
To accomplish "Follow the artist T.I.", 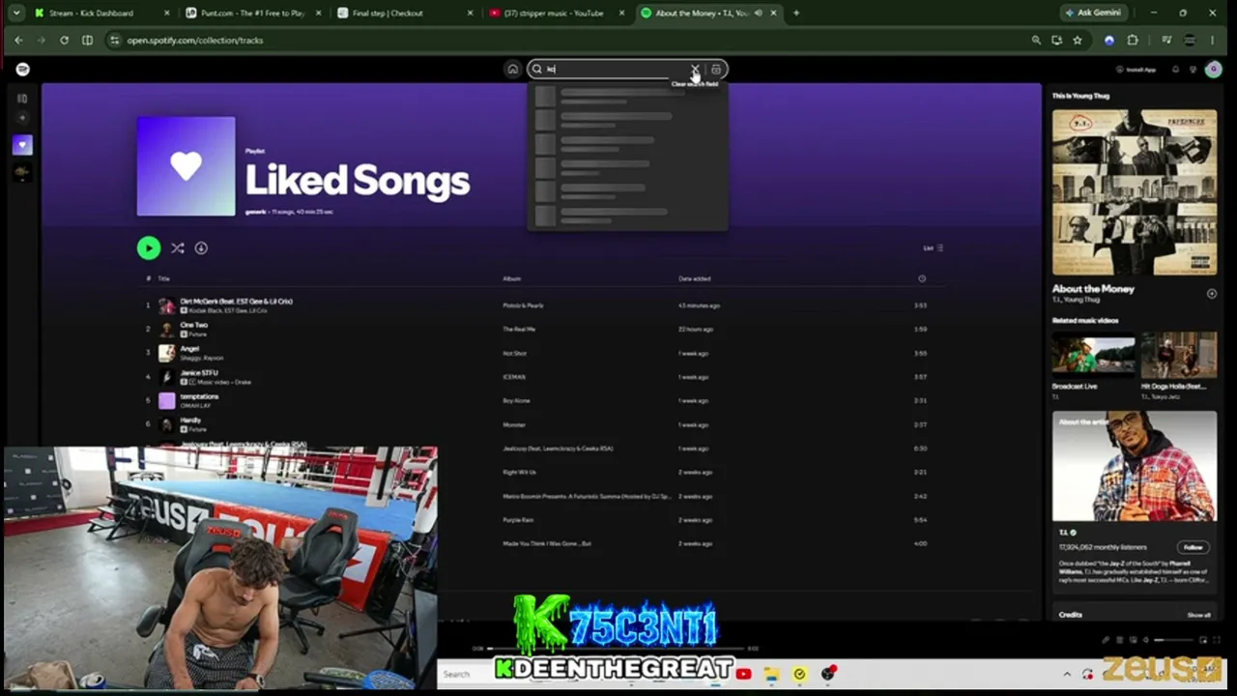I will [x=1194, y=547].
